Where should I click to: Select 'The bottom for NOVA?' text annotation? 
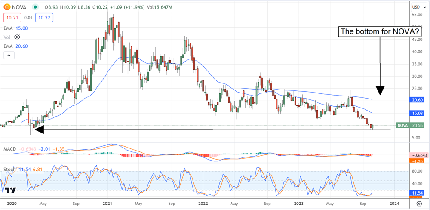click(380, 31)
